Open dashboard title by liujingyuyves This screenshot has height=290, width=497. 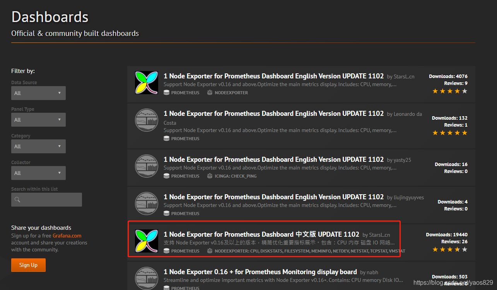pos(273,197)
